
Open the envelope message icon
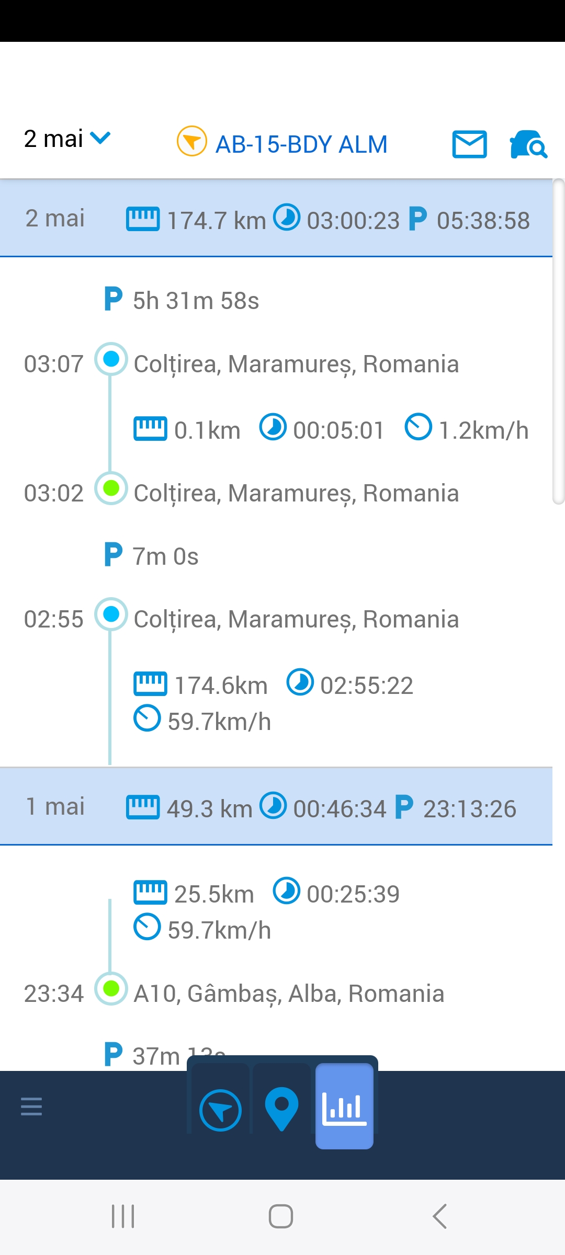pos(469,144)
